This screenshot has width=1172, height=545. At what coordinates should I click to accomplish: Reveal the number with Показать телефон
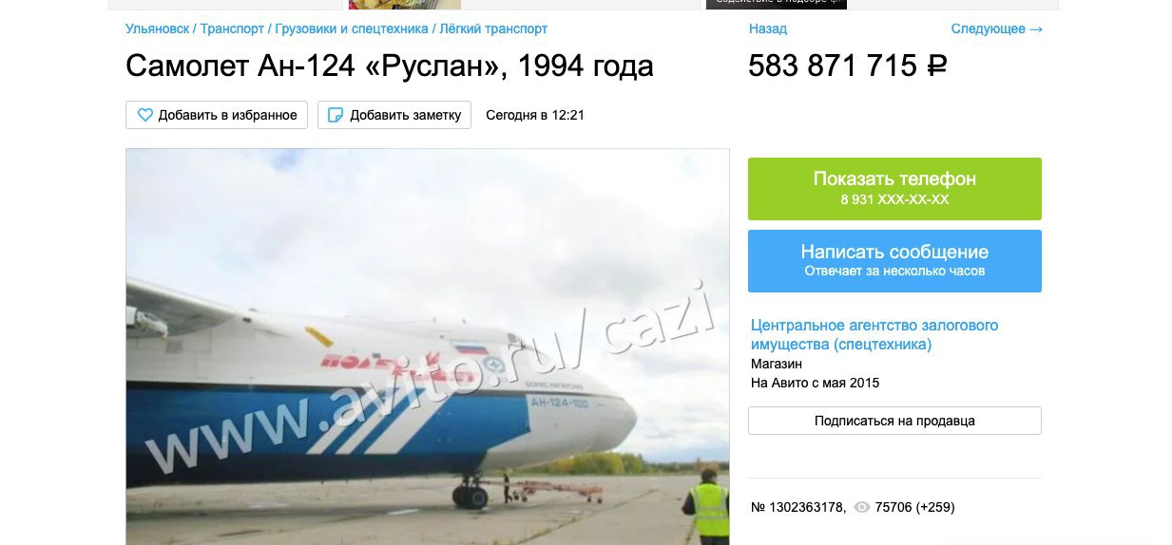(x=894, y=189)
